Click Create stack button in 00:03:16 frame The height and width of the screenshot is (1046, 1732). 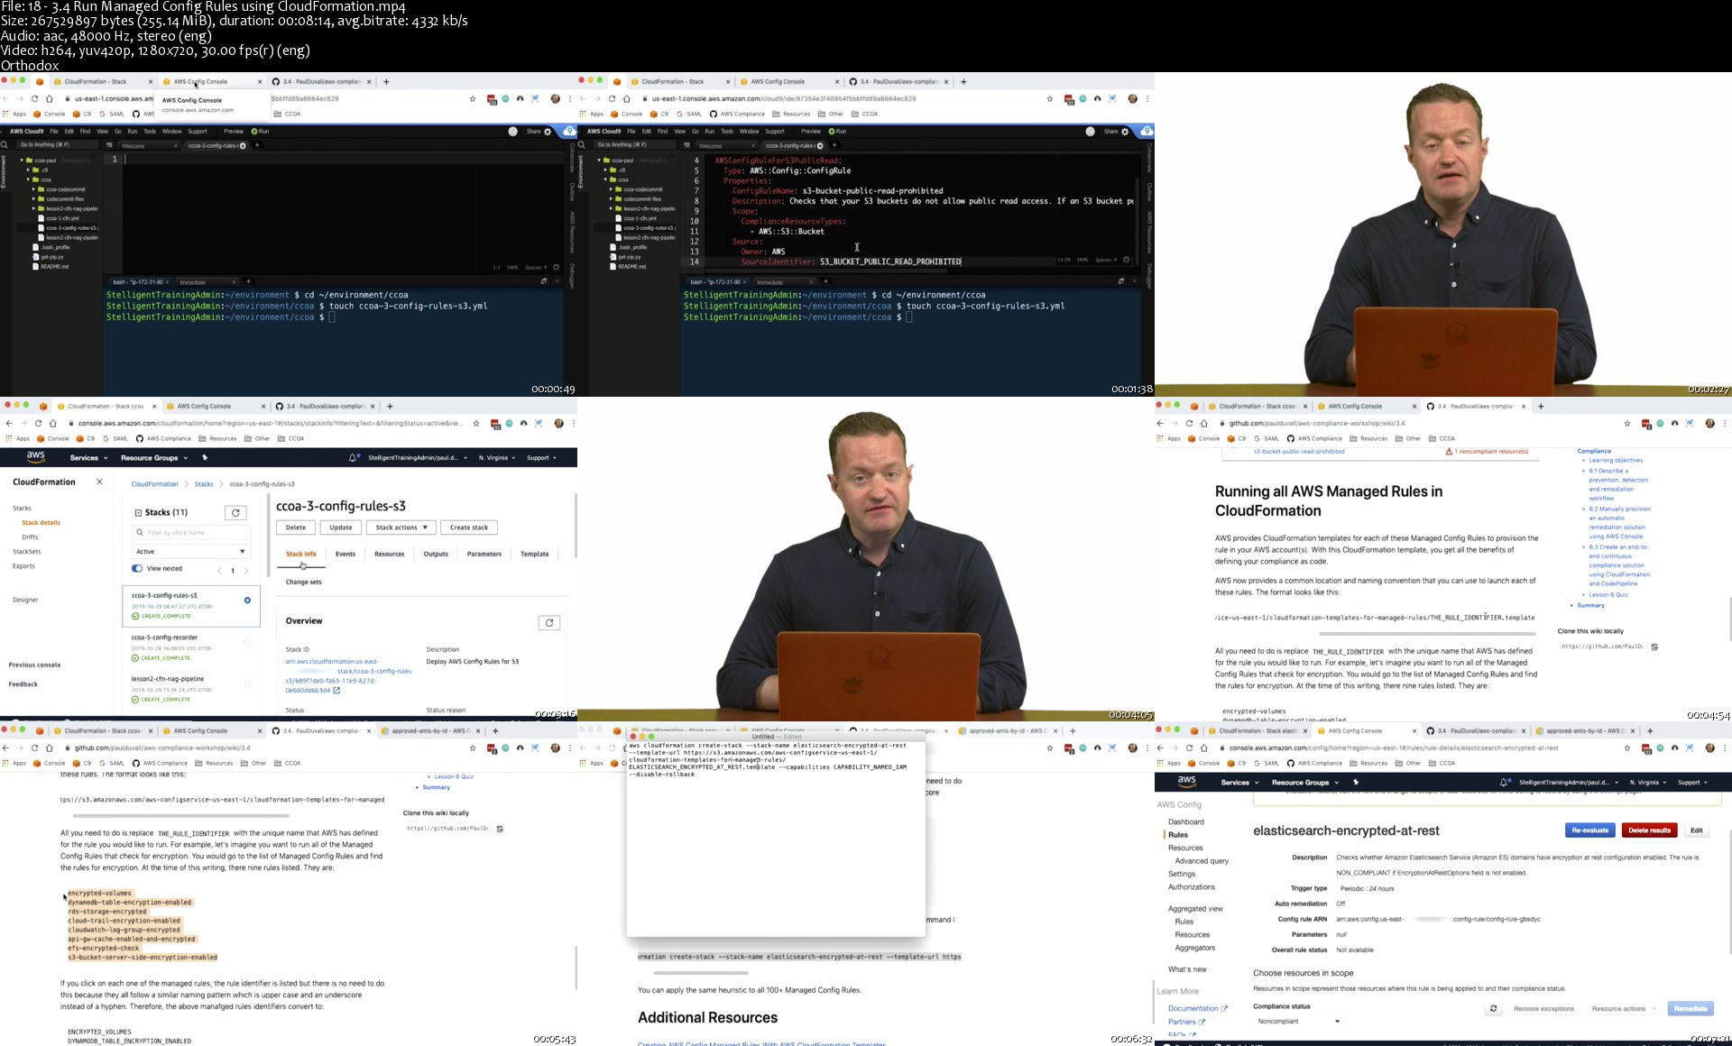(x=469, y=528)
